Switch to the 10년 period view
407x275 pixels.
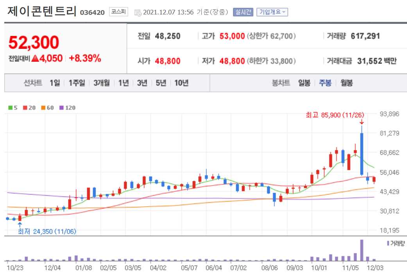tap(181, 82)
